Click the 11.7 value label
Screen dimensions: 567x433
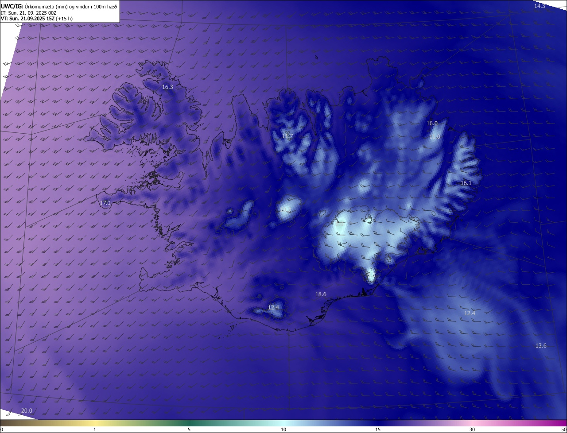pyautogui.click(x=287, y=136)
